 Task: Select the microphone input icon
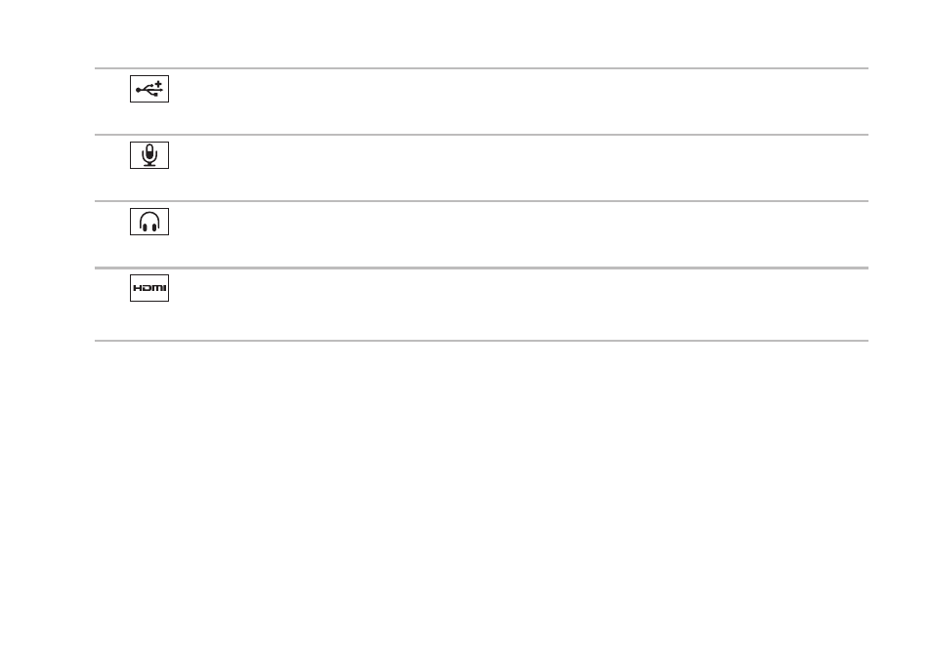pyautogui.click(x=149, y=155)
